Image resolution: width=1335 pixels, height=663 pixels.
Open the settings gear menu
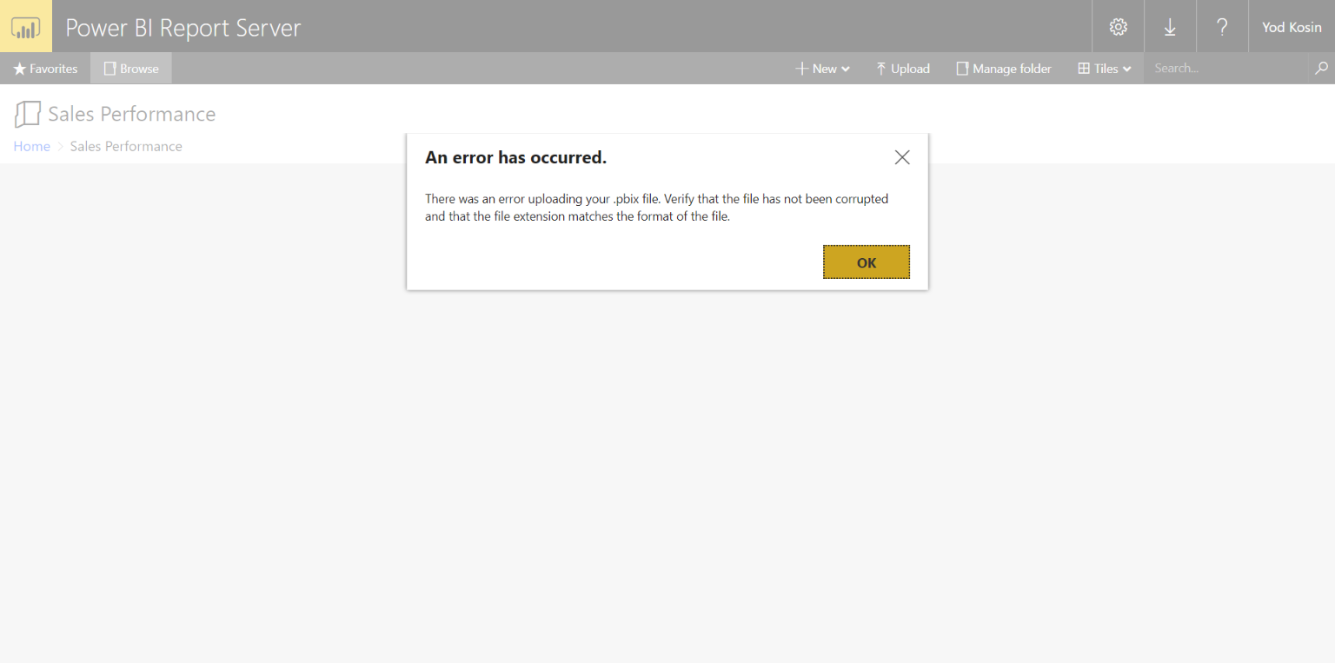coord(1118,26)
